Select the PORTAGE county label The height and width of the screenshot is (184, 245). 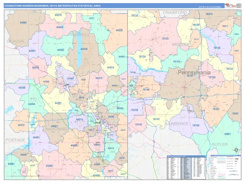tap(15, 140)
